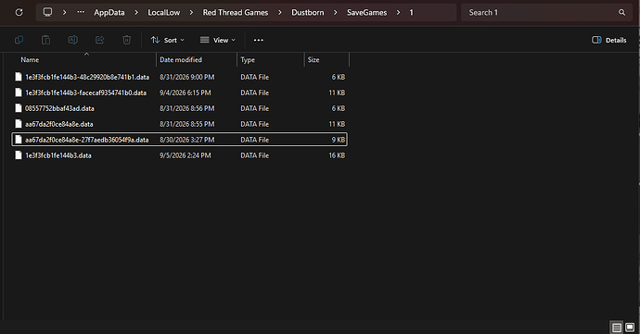The image size is (640, 334).
Task: Go to Dustborn folder in breadcrumb
Action: tap(307, 13)
